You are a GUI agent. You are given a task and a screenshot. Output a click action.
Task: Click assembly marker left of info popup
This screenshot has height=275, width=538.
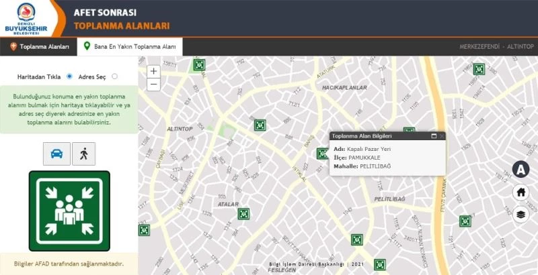pyautogui.click(x=322, y=153)
